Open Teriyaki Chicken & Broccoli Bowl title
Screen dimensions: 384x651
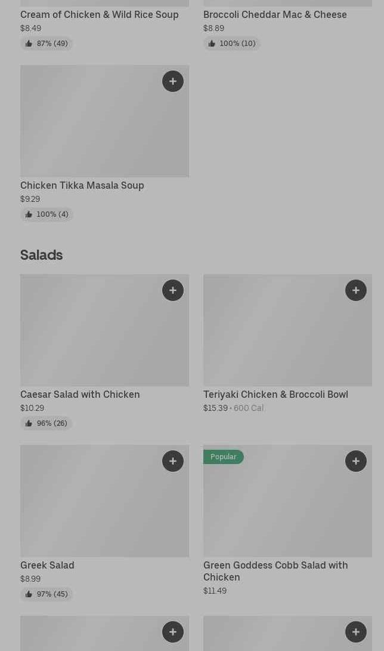tap(275, 394)
